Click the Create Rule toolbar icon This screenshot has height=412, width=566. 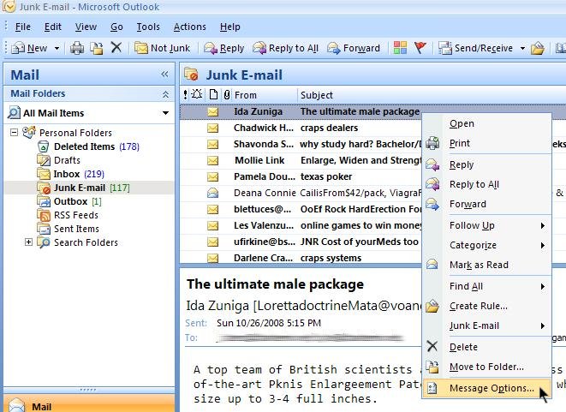(x=538, y=48)
